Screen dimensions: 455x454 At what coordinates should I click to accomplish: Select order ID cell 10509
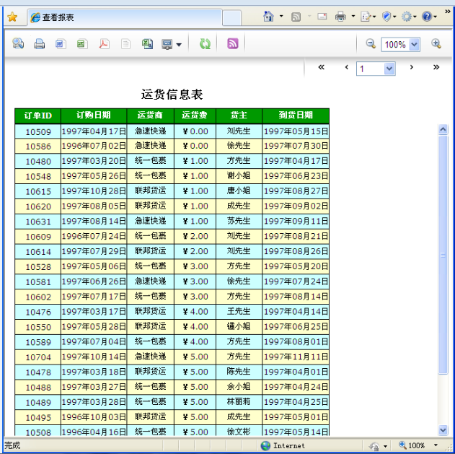pyautogui.click(x=37, y=131)
